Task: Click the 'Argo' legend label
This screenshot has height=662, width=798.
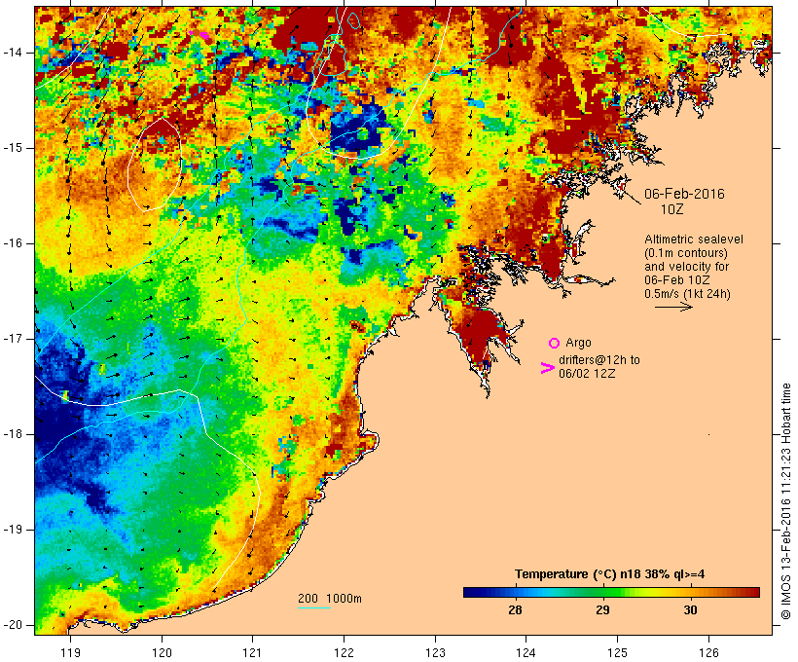Action: pyautogui.click(x=578, y=343)
